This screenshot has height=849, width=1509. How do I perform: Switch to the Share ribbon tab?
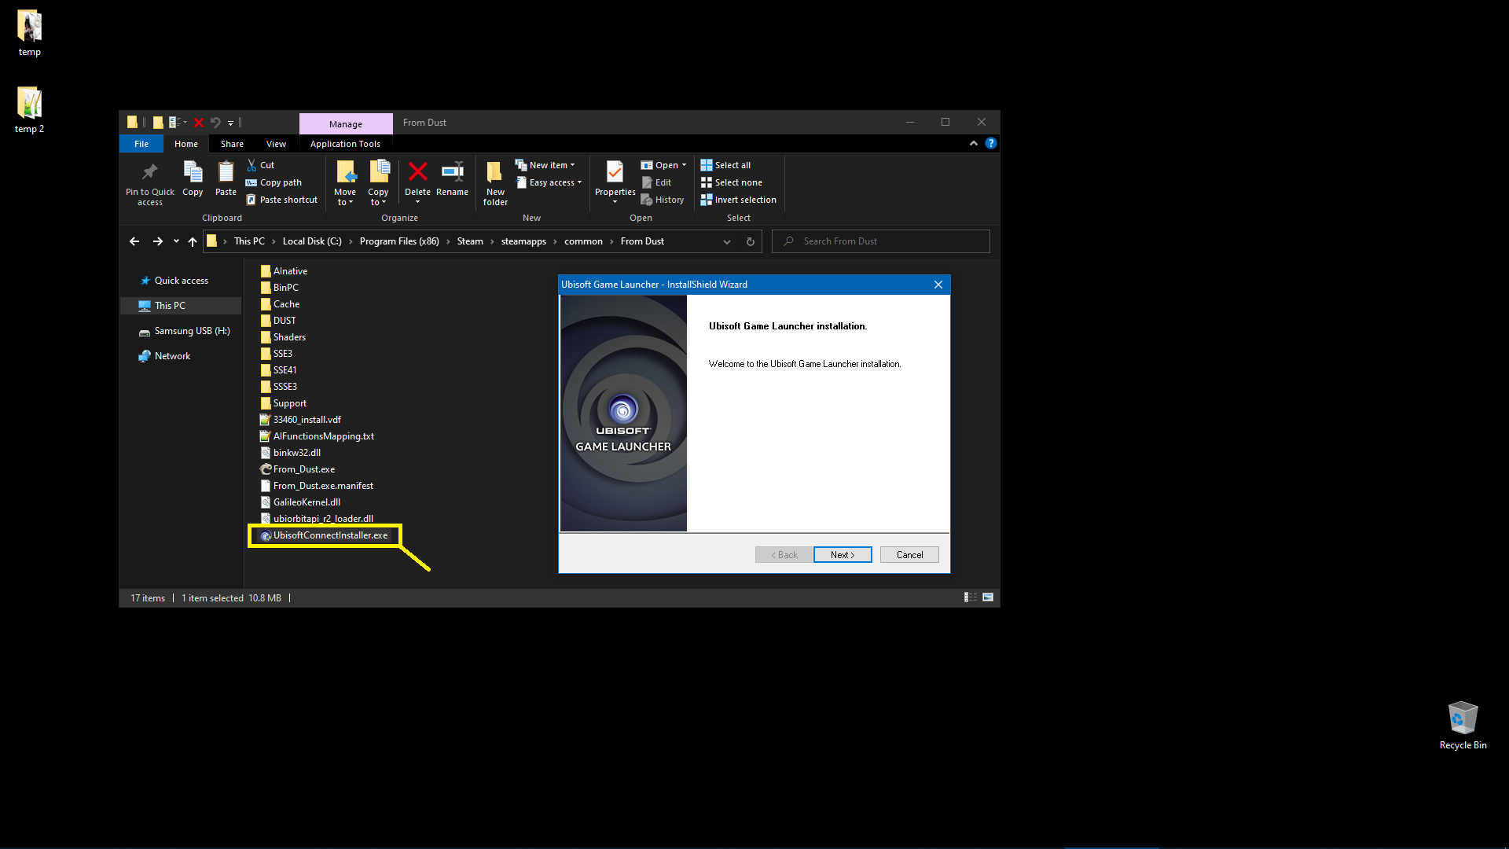(x=232, y=144)
